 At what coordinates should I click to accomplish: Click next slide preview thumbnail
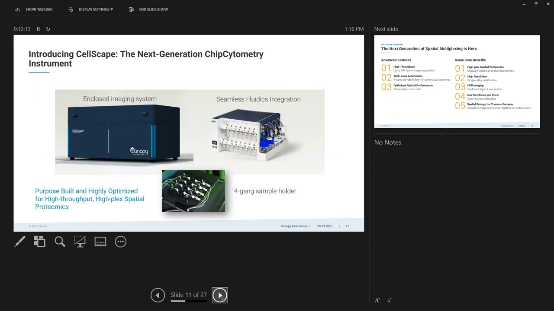click(457, 82)
